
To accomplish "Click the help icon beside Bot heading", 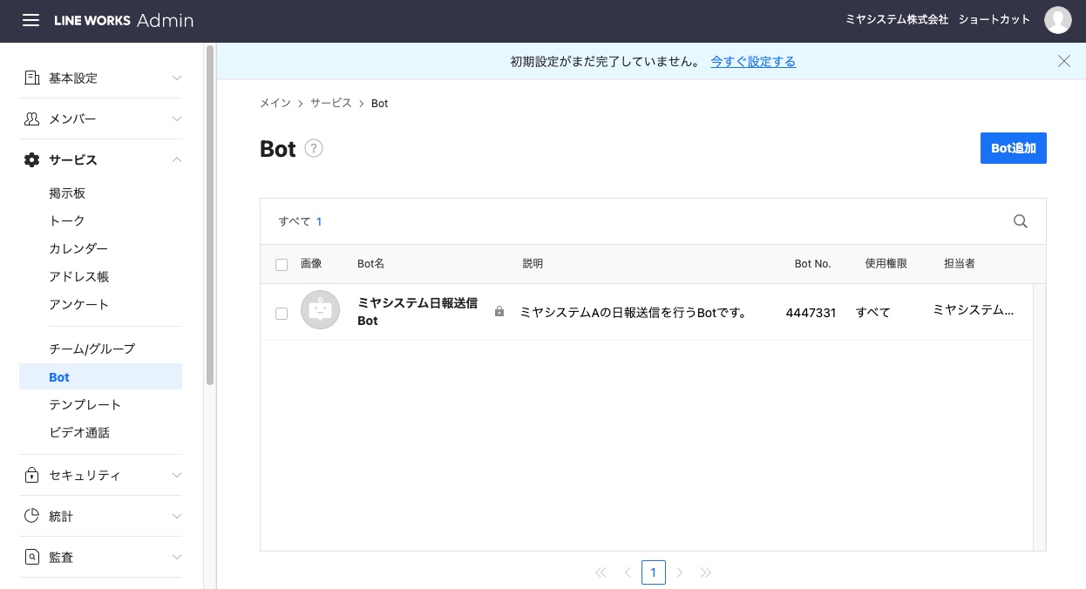I will point(314,148).
